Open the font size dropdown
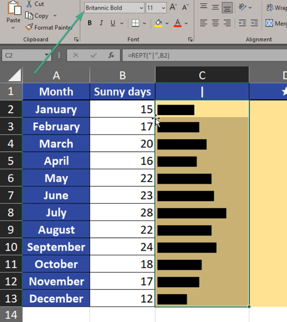287x322 pixels. (163, 8)
